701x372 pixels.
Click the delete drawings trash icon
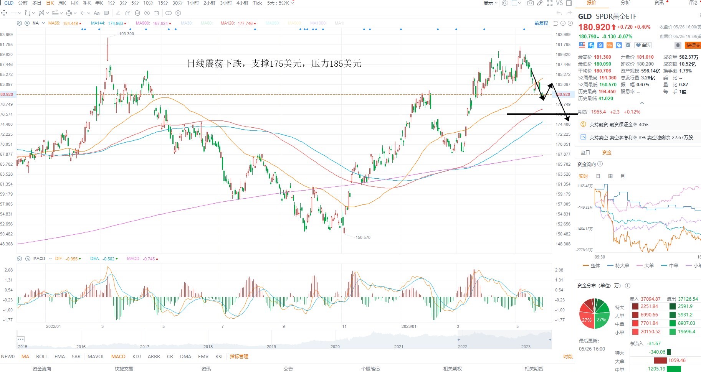point(157,13)
